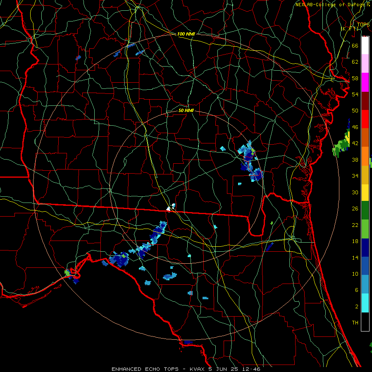This screenshot has width=372, height=372.
Task: Click the dark green legend swatch
Action: pos(365,210)
